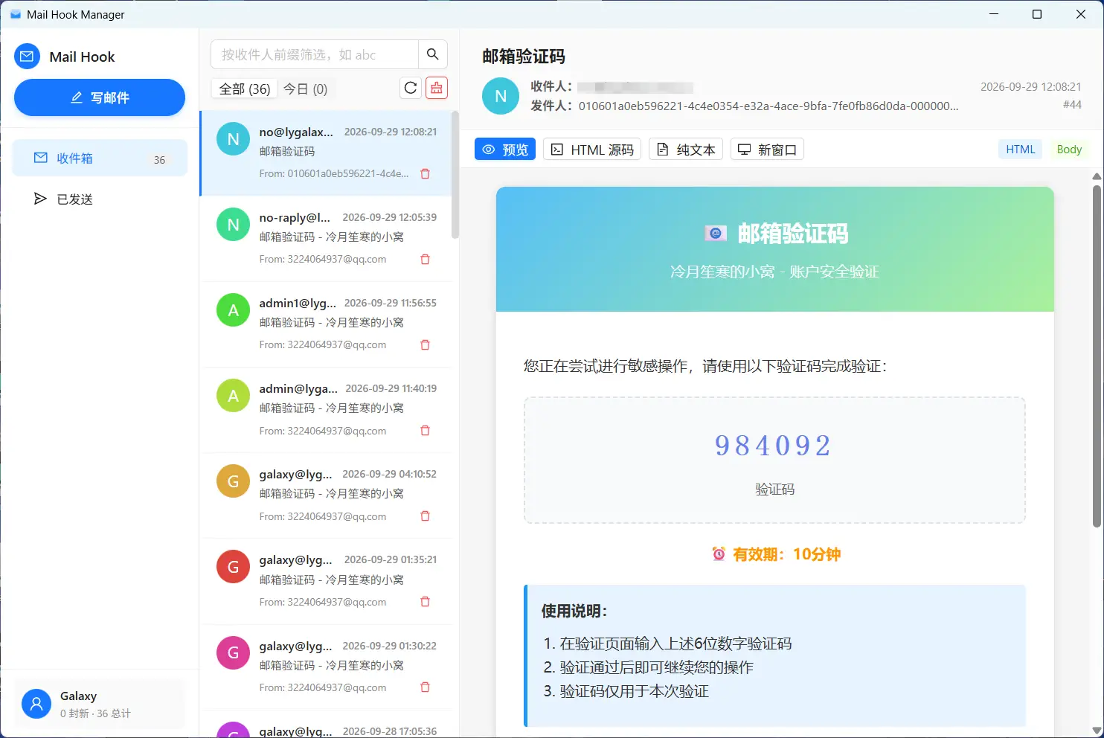Open the no-raply email at 12:05:39
This screenshot has height=738, width=1104.
tap(326, 239)
